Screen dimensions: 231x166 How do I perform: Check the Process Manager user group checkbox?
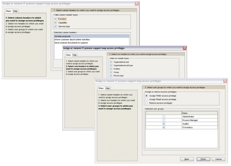pyautogui.click(x=164, y=120)
